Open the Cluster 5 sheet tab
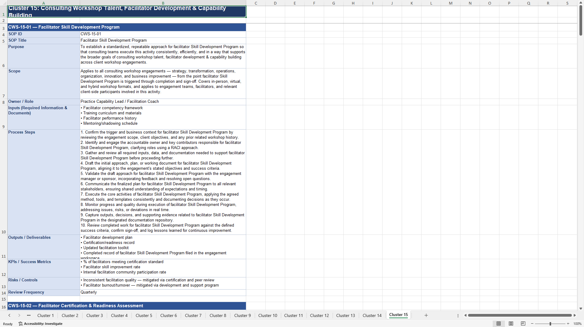584x327 pixels. pos(144,315)
